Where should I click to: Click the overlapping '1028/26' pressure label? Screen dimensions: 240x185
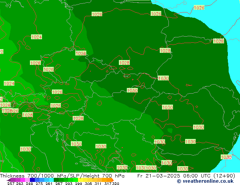(x=10, y=111)
